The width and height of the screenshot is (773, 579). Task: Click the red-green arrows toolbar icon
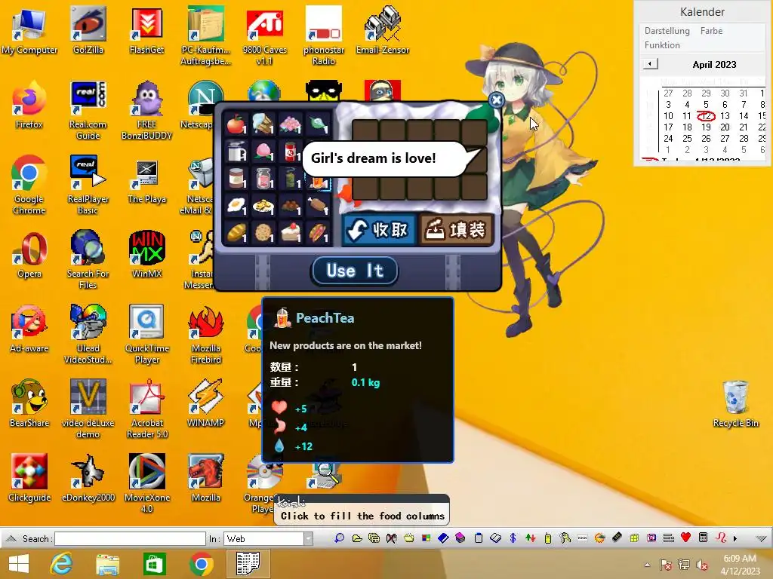click(x=531, y=538)
